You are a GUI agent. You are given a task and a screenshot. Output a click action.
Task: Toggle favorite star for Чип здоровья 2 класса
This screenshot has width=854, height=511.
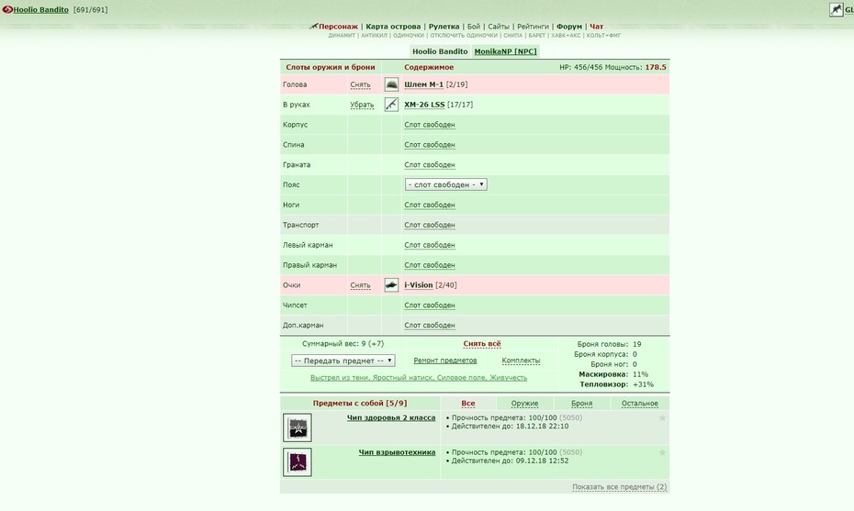[662, 418]
